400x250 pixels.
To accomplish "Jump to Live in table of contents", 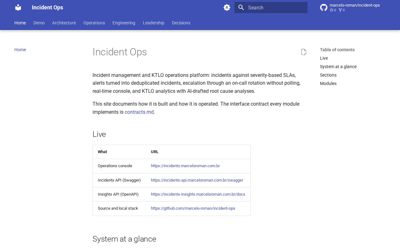I will coord(324,58).
